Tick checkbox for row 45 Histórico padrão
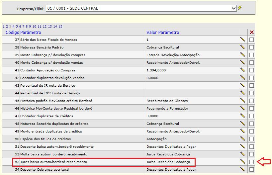272x175 pixels. click(x=251, y=101)
